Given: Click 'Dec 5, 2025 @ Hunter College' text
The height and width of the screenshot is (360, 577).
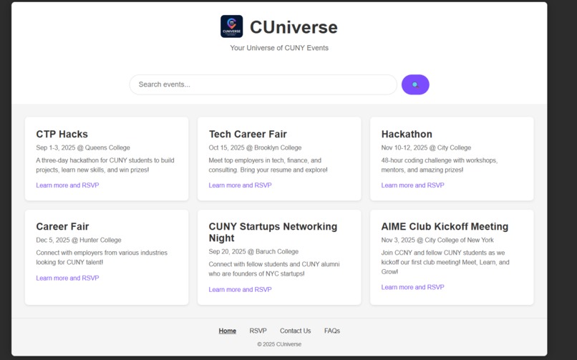Looking at the screenshot, I should [79, 240].
